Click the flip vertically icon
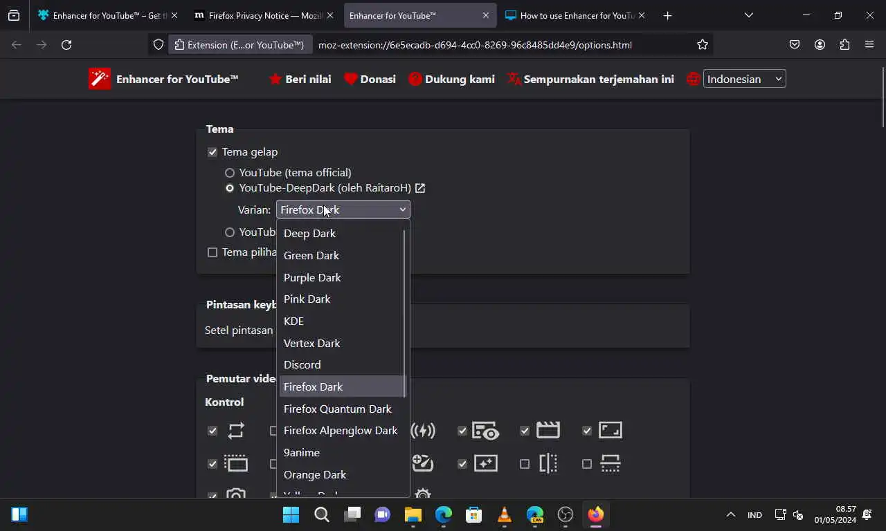The image size is (886, 531). pos(611,463)
